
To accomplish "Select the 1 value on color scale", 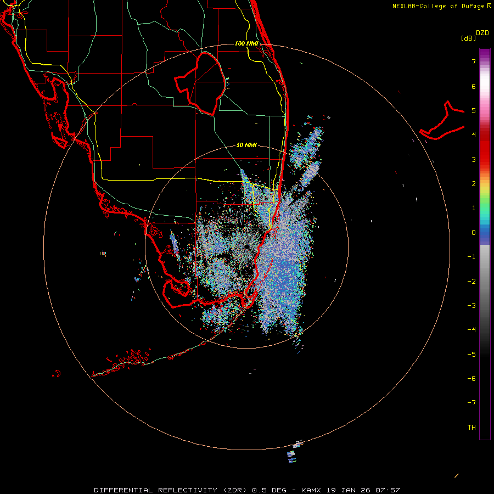I will tap(474, 208).
